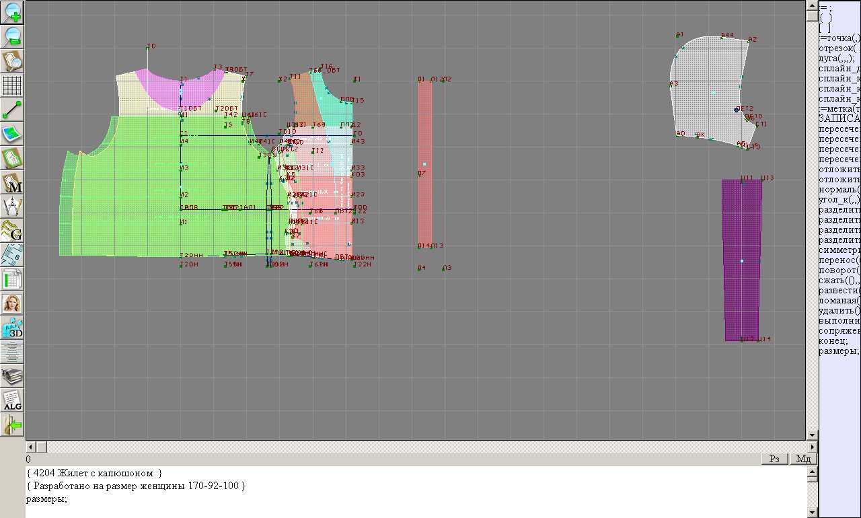The image size is (861, 518).
Task: Click the zoom in magnifier icon
Action: (x=13, y=12)
